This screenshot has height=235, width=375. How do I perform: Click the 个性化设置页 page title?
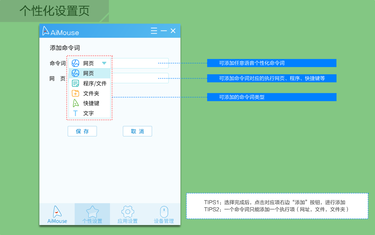coord(54,11)
